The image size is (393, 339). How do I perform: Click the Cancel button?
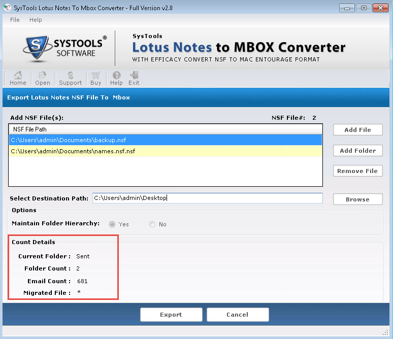tap(238, 315)
